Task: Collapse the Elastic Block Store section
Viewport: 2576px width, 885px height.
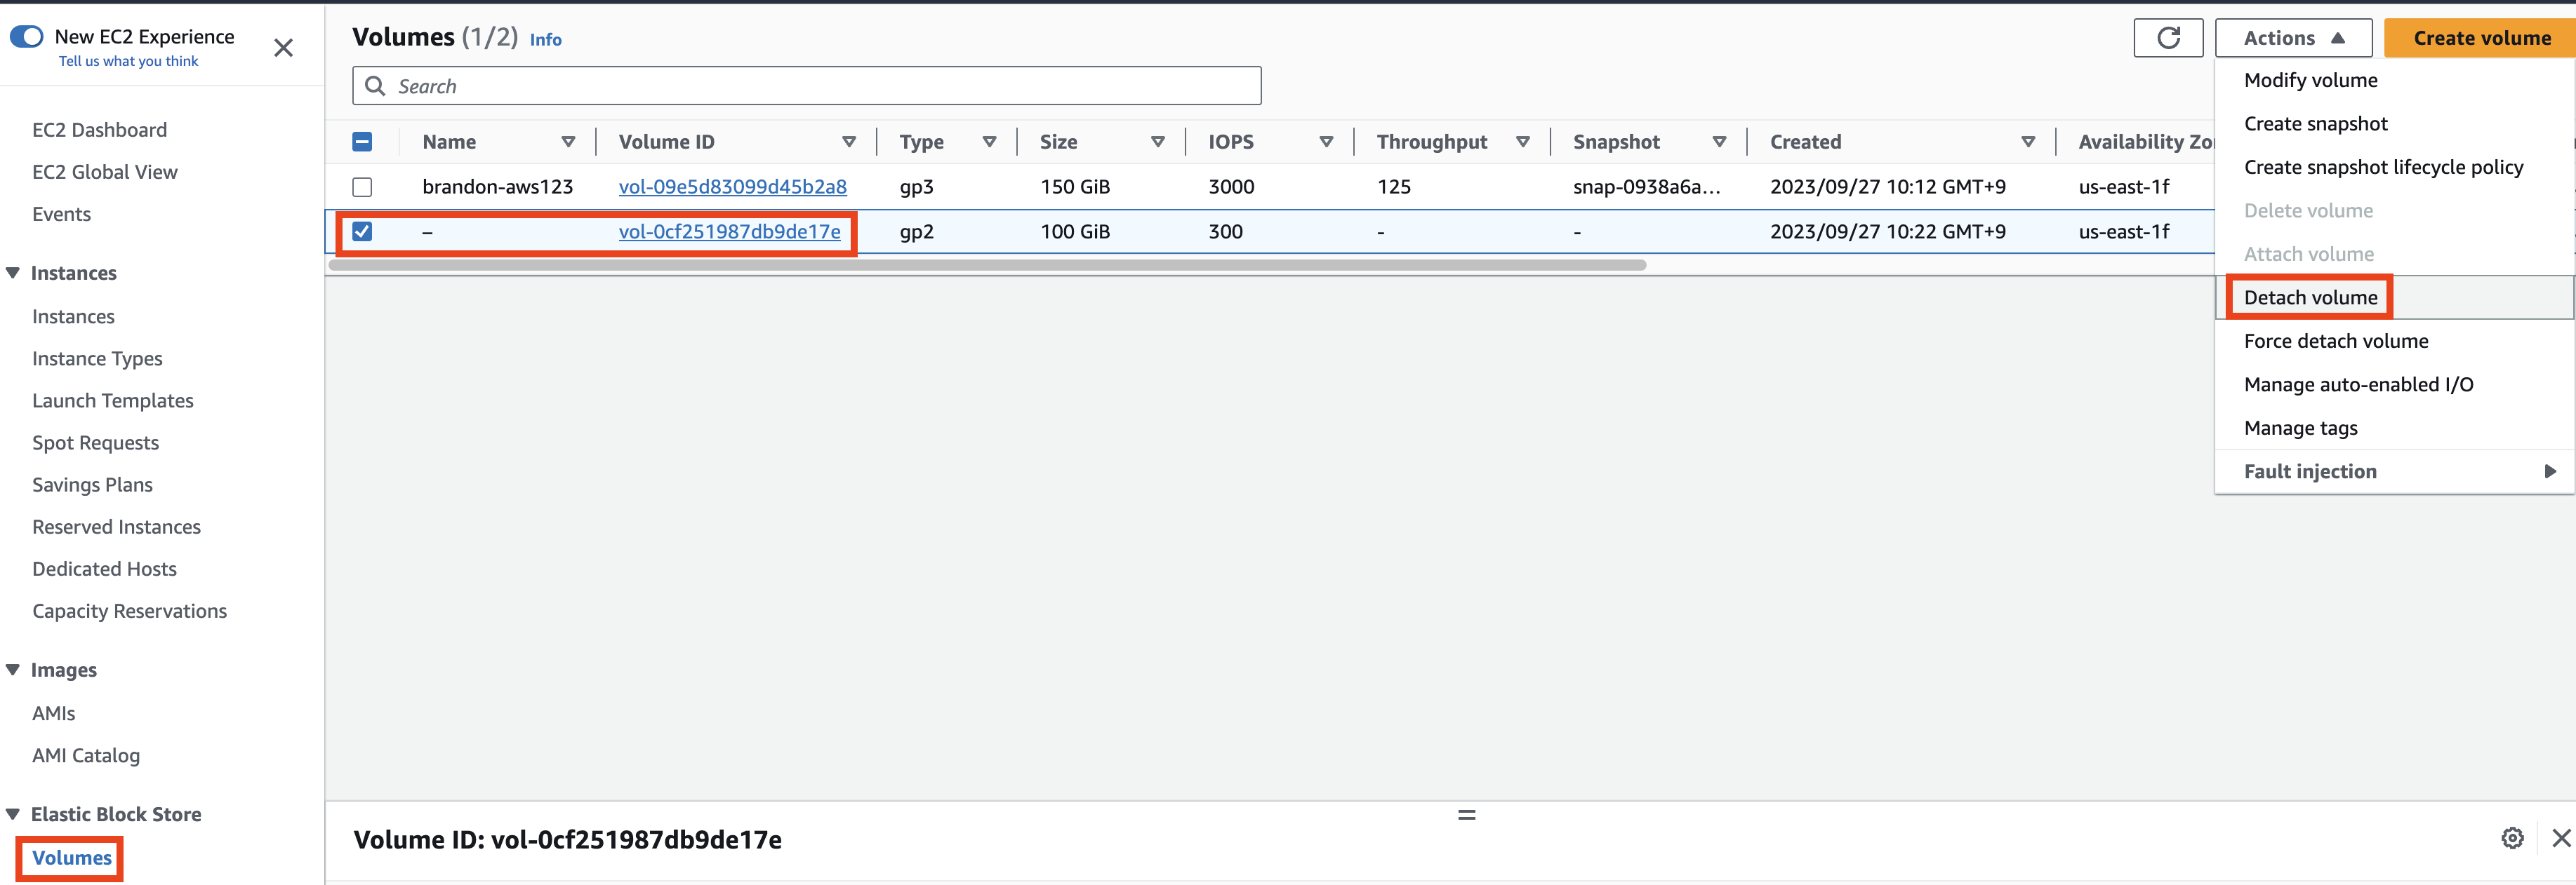Action: (13, 814)
